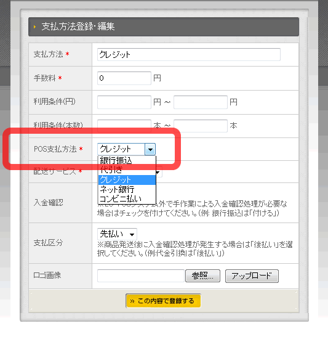Click the この内容で登録する button
Viewport: 328px width, 339px height.
pos(163,301)
